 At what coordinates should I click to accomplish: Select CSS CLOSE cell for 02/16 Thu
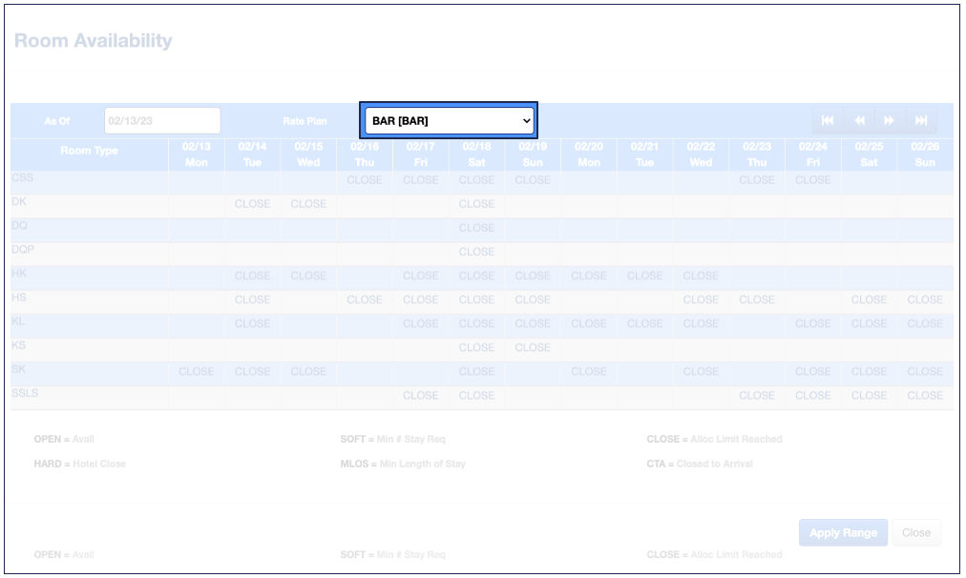point(365,180)
